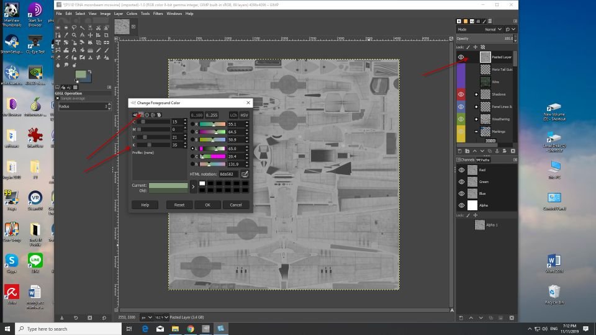Adjust the K black slider
This screenshot has height=335, width=596.
[153, 145]
